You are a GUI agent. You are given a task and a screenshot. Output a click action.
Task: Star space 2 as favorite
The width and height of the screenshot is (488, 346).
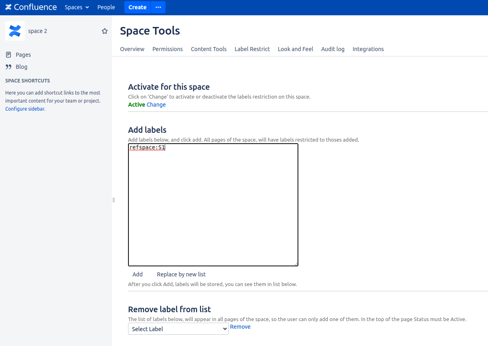105,31
